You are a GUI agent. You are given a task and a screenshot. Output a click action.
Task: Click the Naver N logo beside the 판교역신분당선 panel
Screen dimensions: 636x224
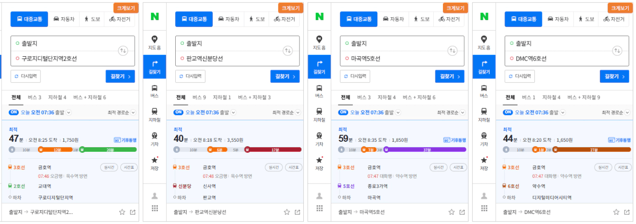(155, 16)
